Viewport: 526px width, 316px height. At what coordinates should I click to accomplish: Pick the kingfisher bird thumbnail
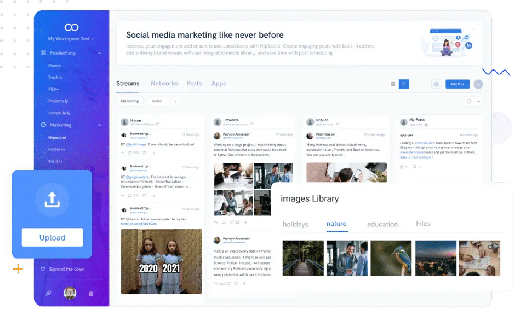(391, 258)
